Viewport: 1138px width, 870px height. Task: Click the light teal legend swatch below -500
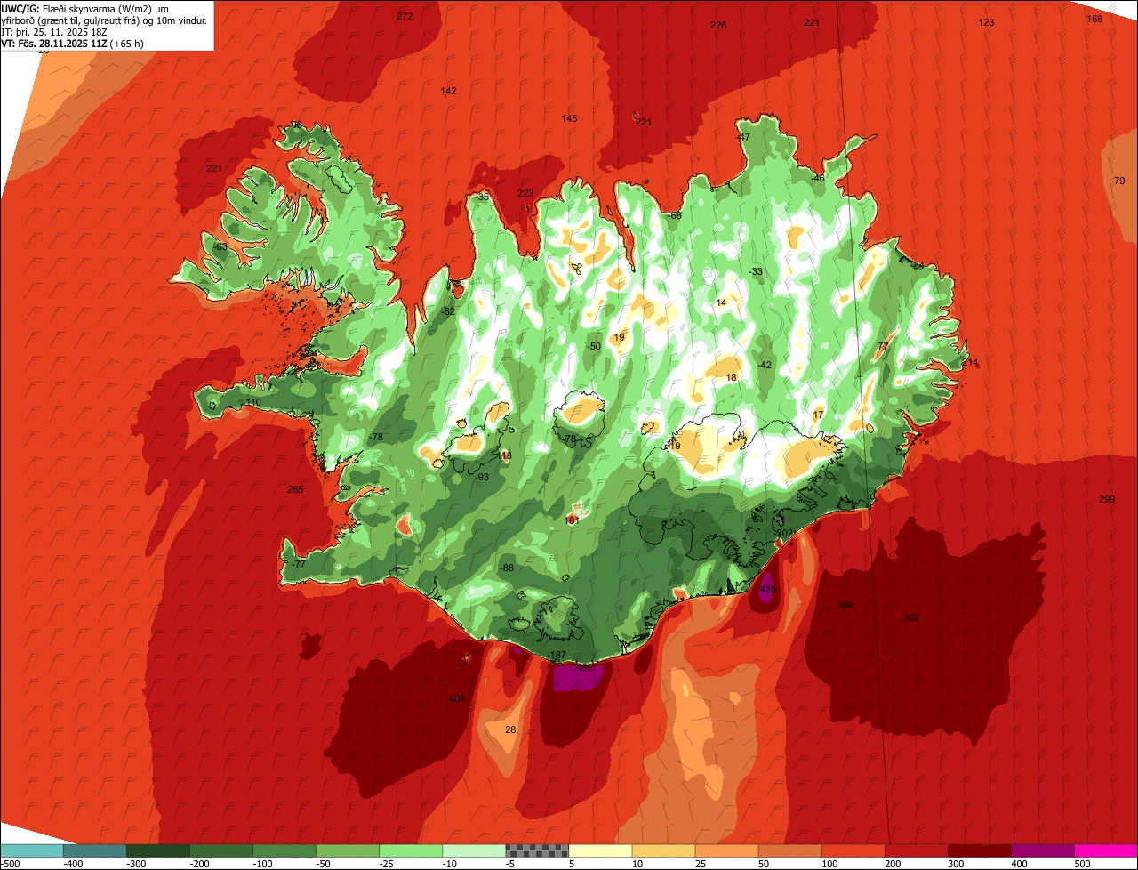31,850
